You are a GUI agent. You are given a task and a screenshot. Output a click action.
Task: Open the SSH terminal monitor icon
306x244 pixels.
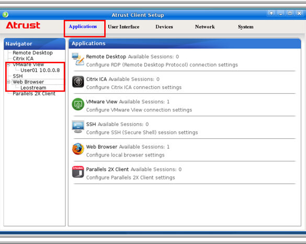click(x=78, y=127)
